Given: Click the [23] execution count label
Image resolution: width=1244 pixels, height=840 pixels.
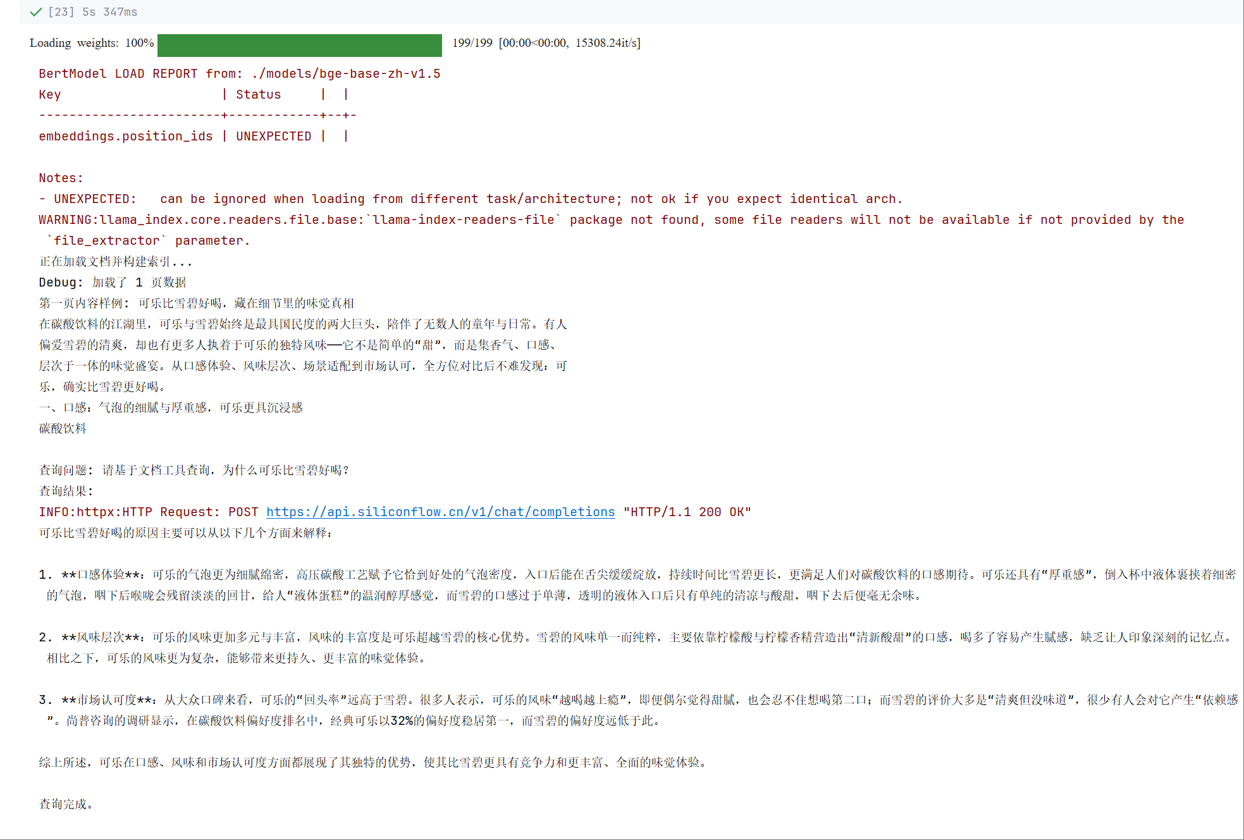Looking at the screenshot, I should point(61,12).
